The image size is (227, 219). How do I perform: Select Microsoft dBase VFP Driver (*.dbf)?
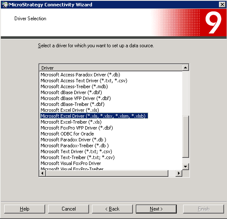coord(76,98)
